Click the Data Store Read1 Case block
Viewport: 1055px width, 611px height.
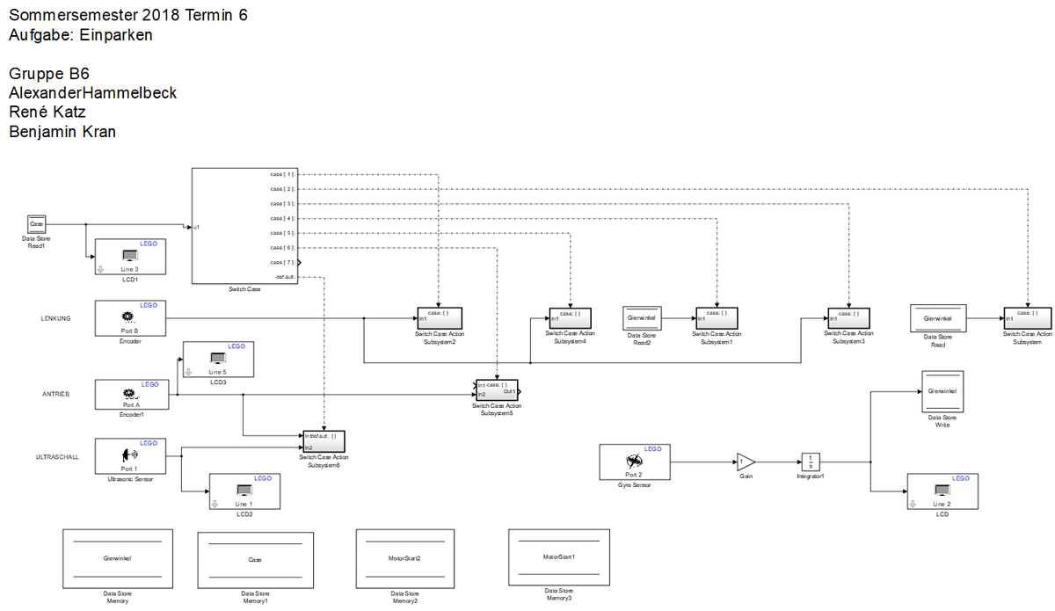[37, 224]
